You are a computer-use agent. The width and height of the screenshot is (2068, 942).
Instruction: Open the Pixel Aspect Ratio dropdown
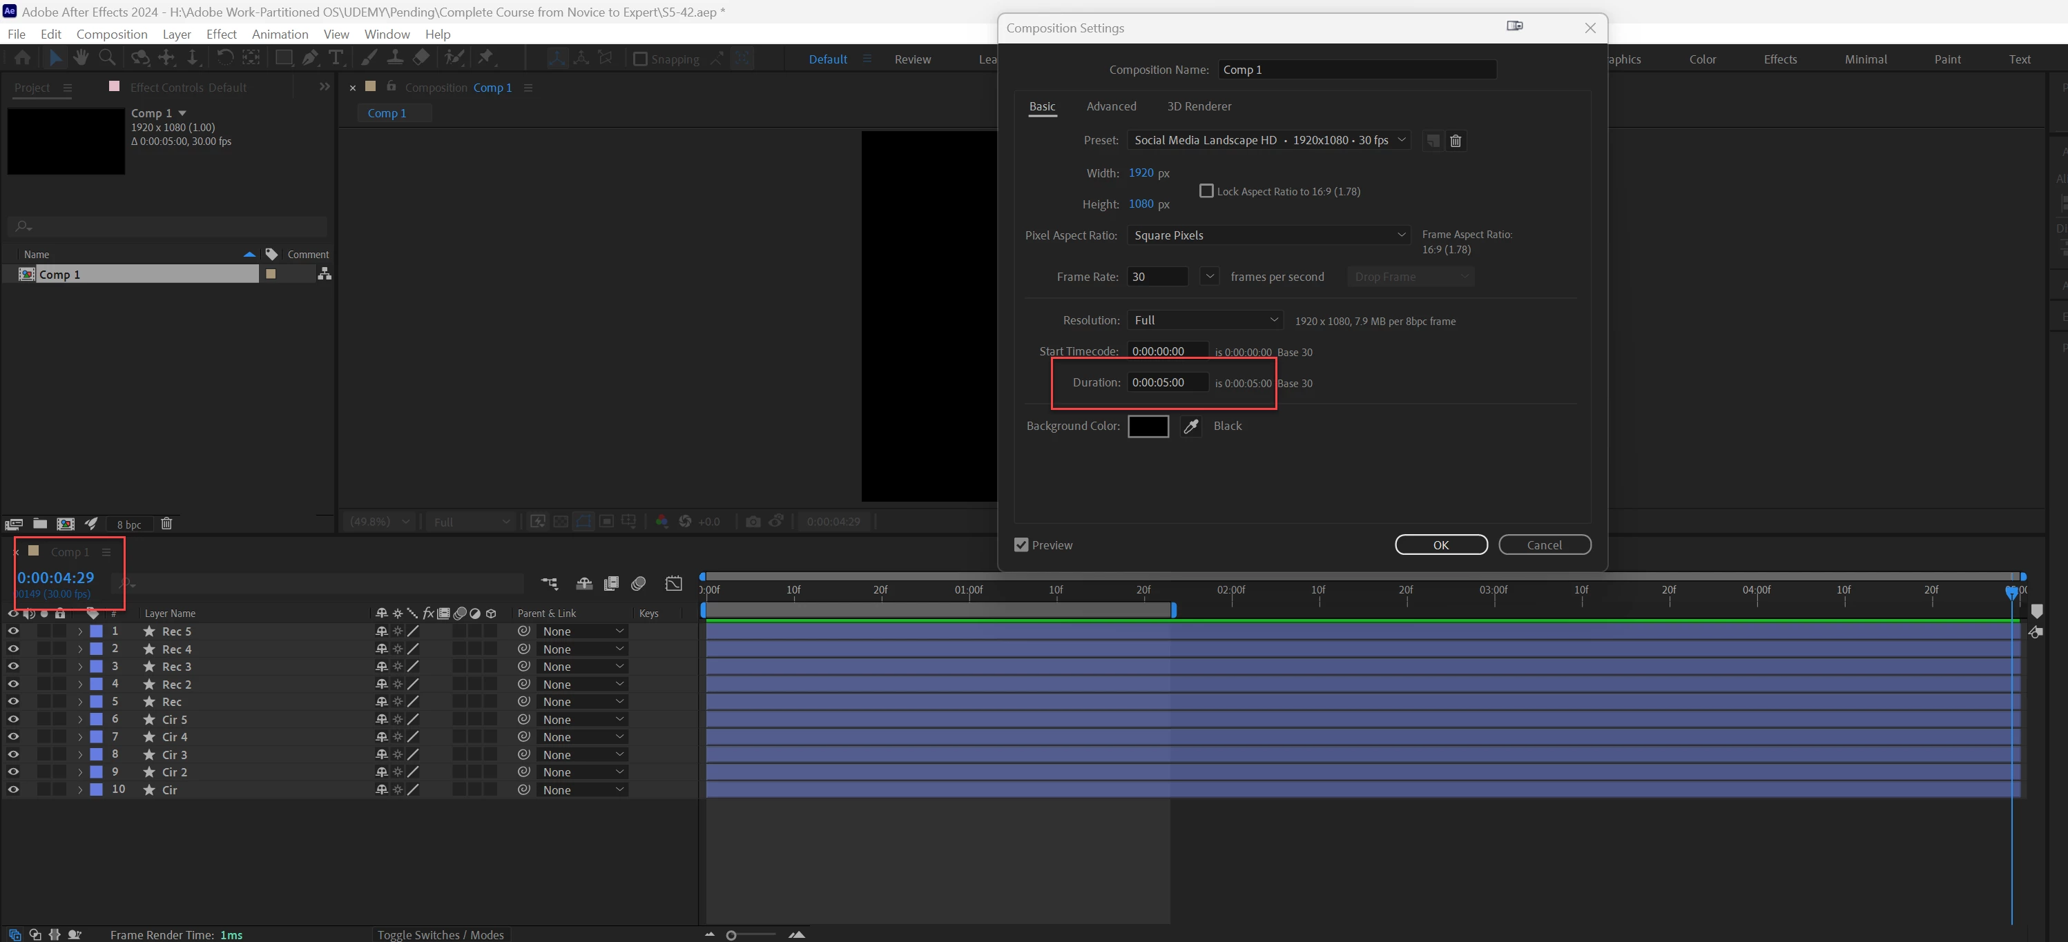(x=1268, y=235)
